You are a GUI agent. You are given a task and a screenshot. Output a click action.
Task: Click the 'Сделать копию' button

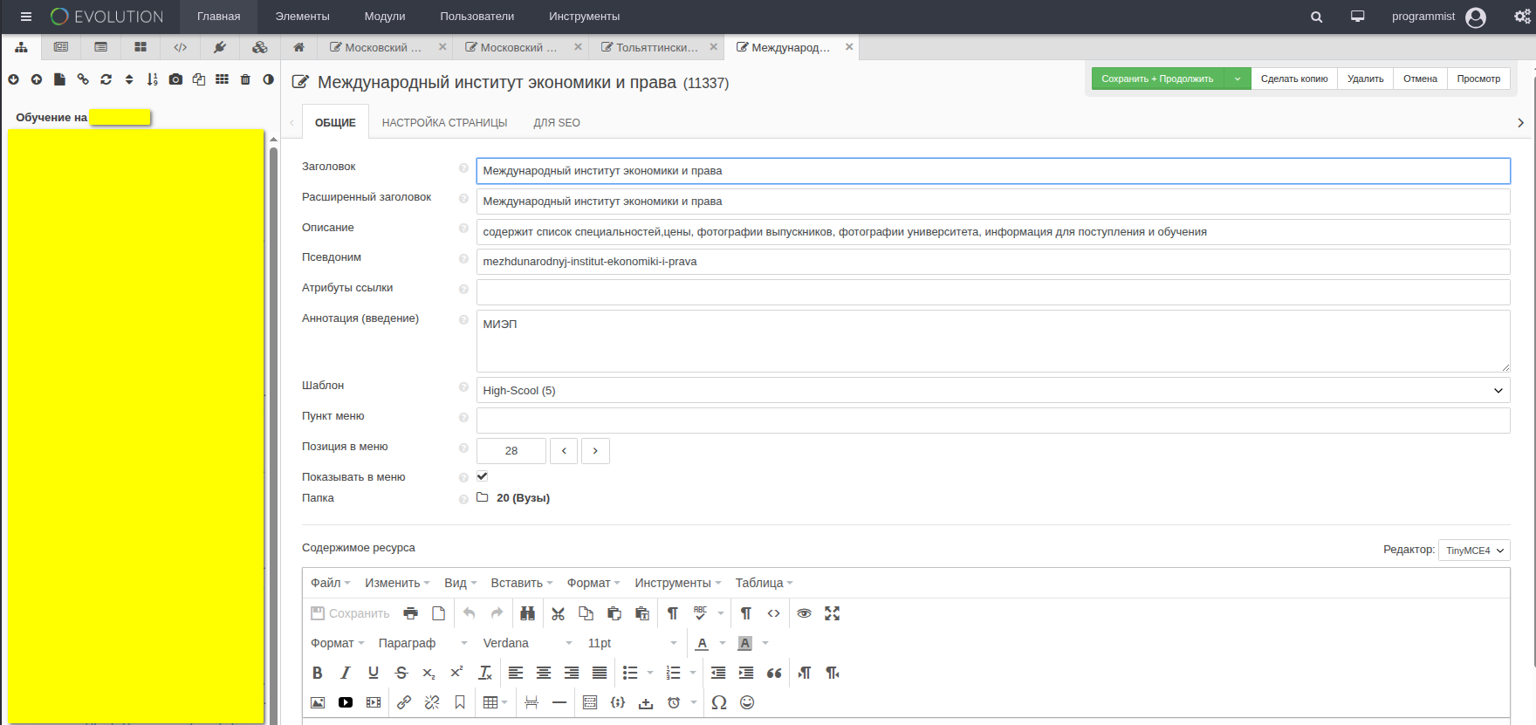(x=1293, y=79)
